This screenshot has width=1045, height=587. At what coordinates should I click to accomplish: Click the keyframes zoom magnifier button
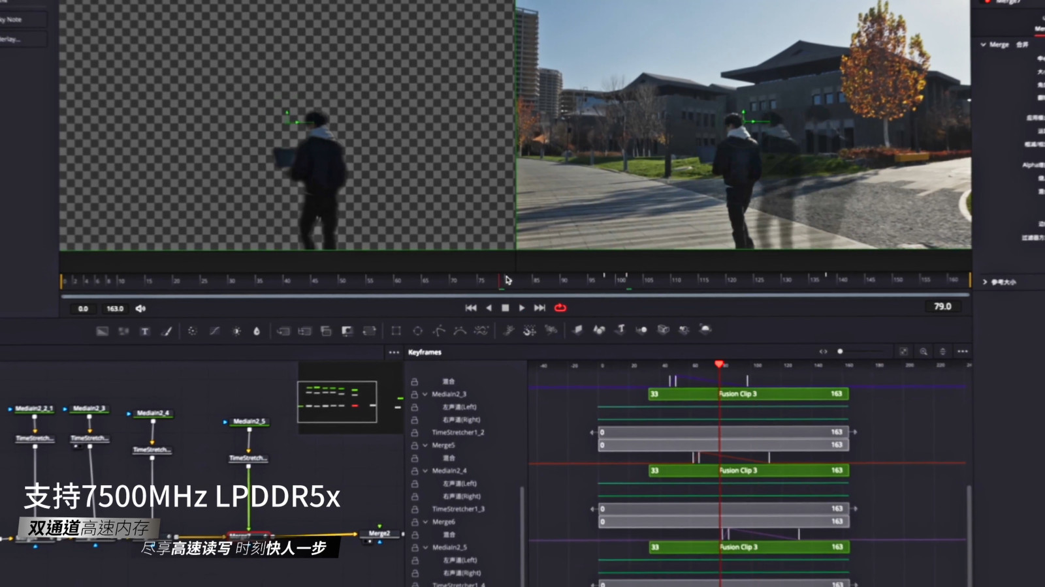924,352
